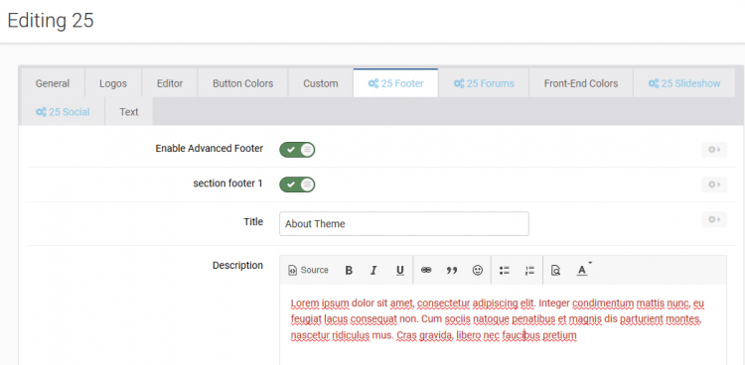
Task: Open gear options for Title setting
Action: tap(714, 219)
